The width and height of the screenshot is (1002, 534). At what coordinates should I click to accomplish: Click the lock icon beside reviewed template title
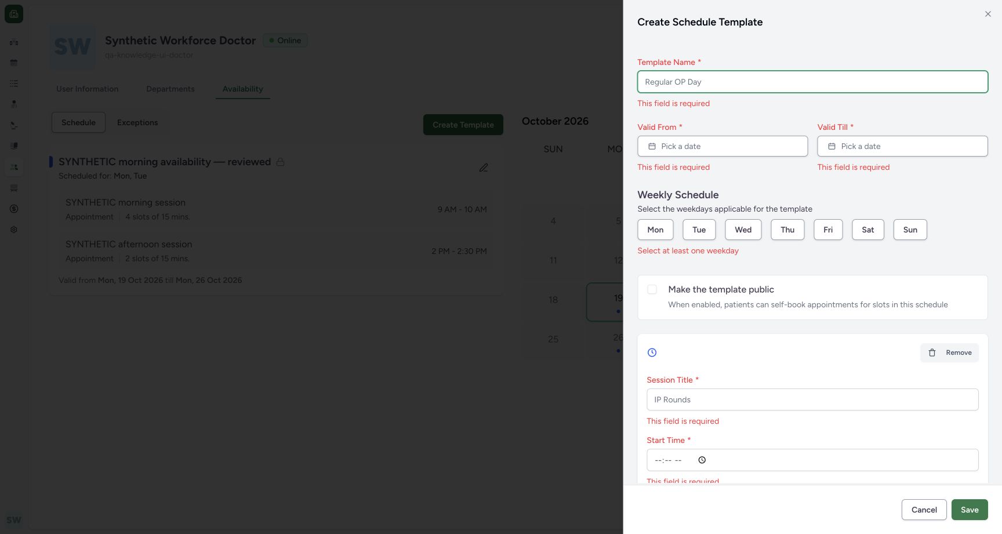coord(280,162)
